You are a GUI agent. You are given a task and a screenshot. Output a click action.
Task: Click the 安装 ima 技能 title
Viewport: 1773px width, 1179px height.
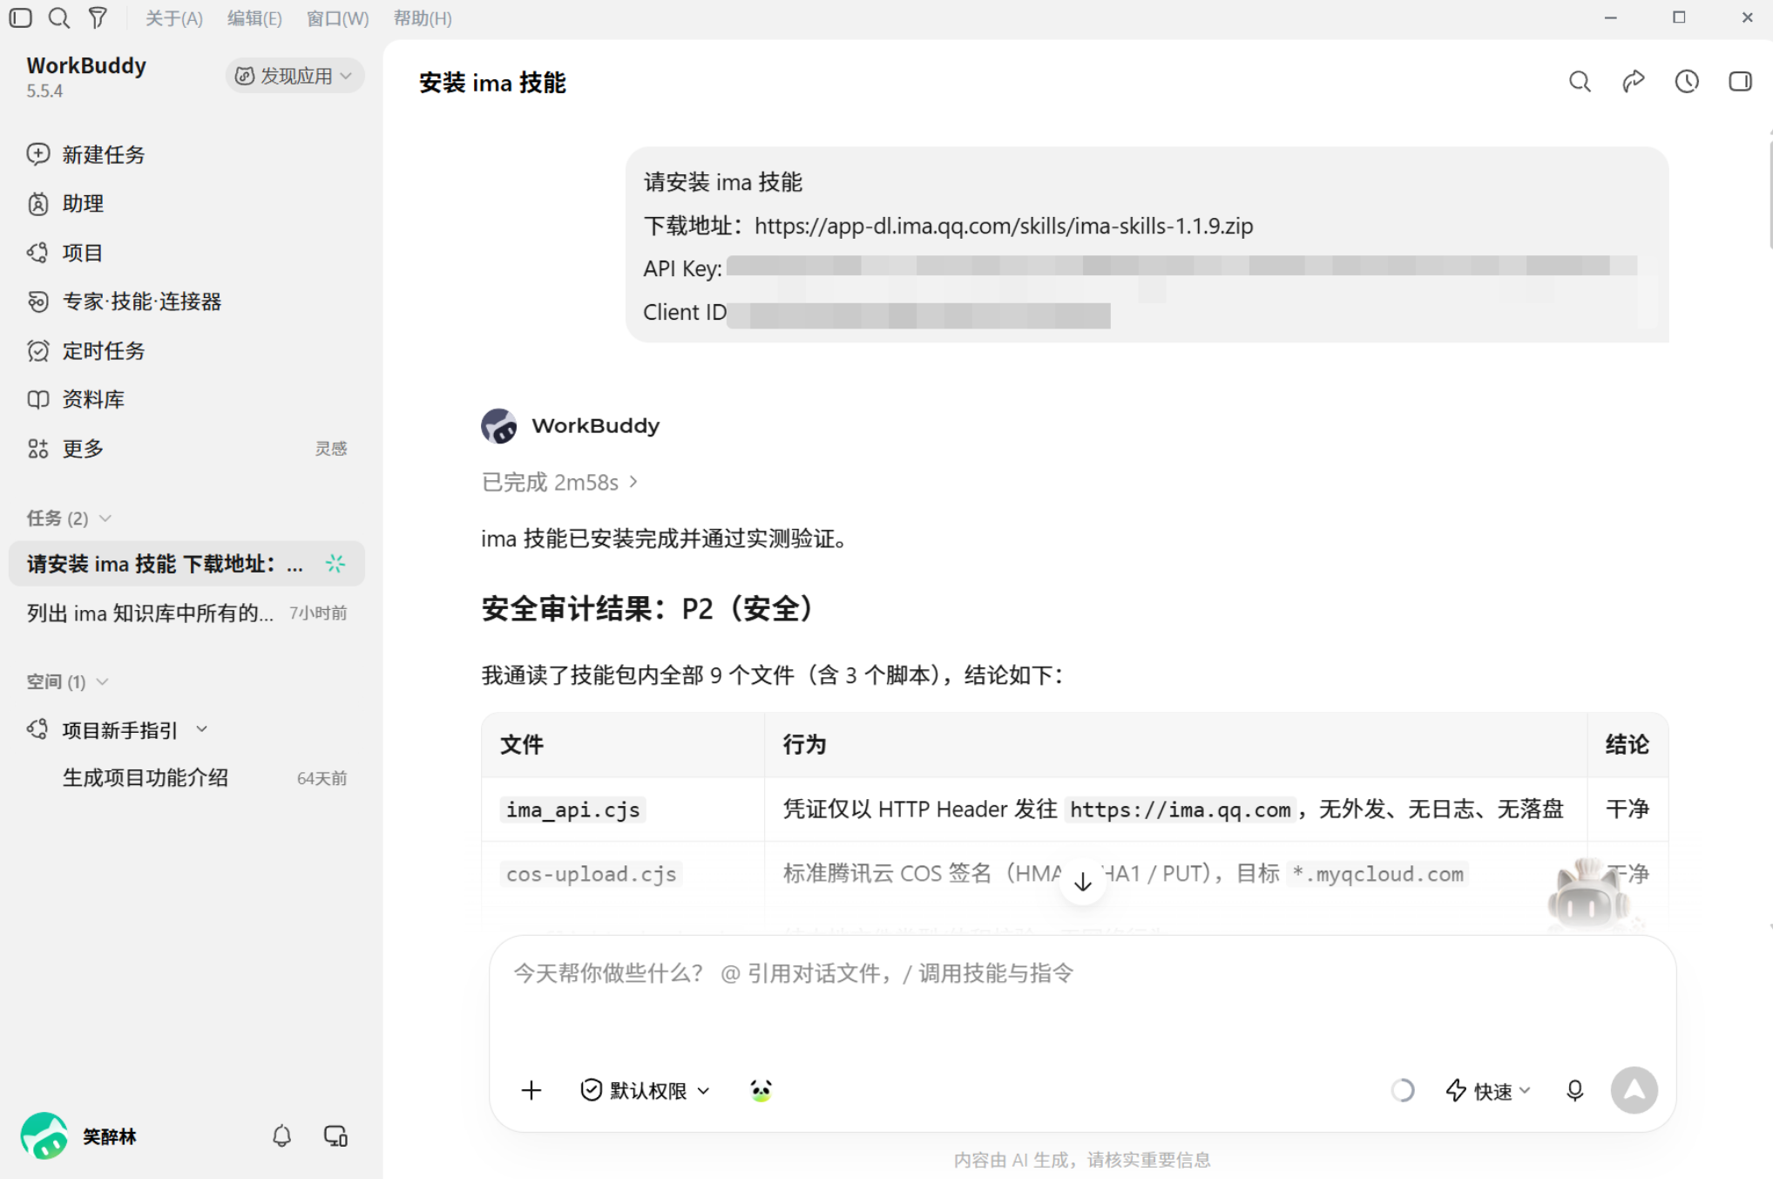[492, 83]
